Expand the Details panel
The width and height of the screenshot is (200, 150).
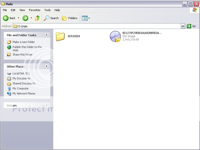point(46,105)
